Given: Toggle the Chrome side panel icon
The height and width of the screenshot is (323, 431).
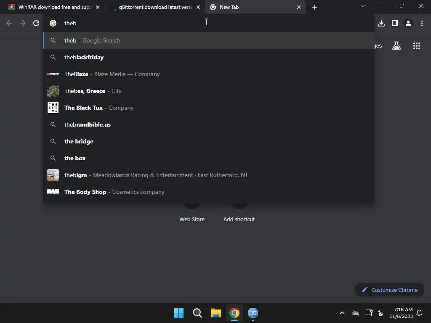Looking at the screenshot, I should click(395, 23).
